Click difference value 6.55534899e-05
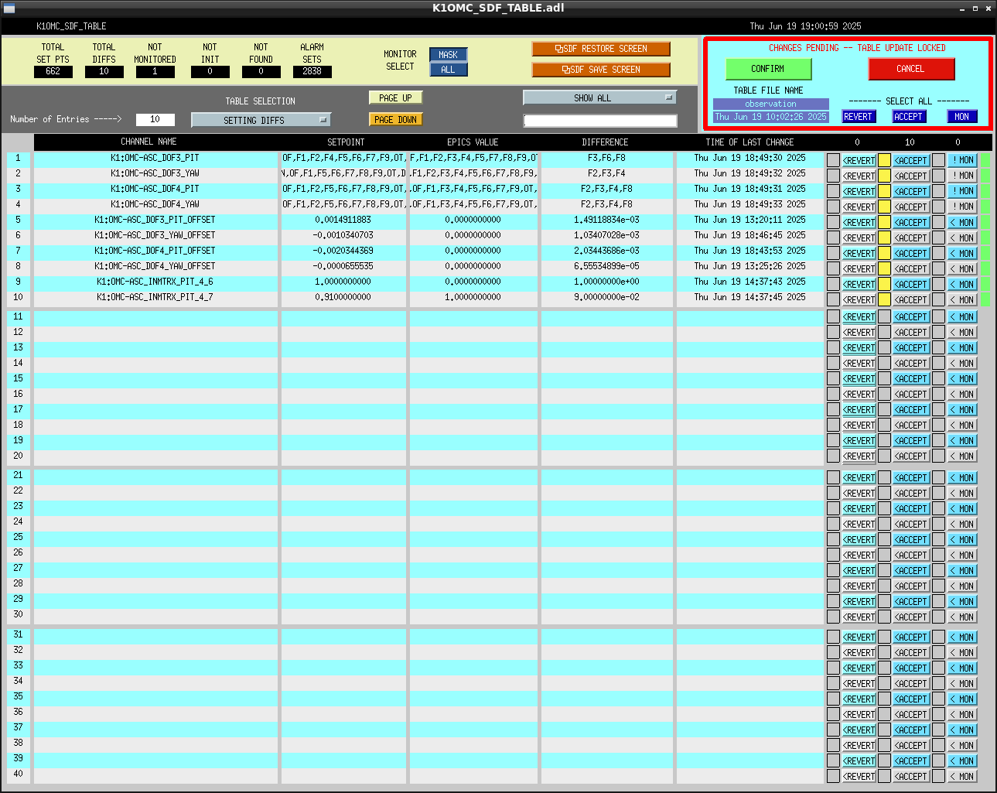 pos(606,266)
